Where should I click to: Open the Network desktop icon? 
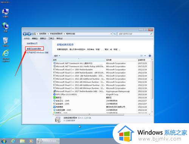(x=5, y=27)
